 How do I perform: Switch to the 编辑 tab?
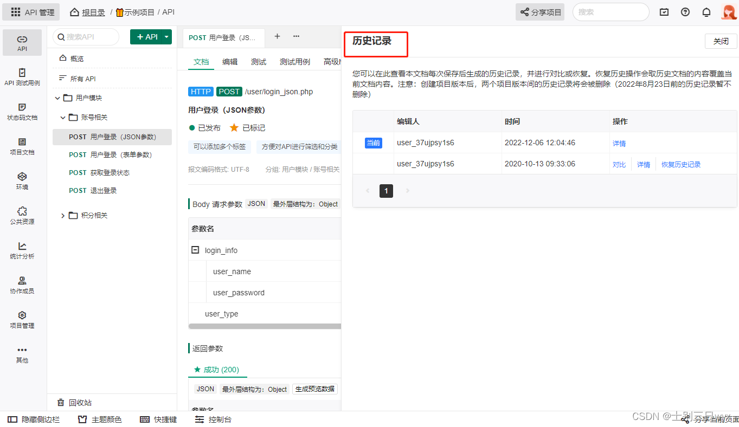pyautogui.click(x=230, y=62)
